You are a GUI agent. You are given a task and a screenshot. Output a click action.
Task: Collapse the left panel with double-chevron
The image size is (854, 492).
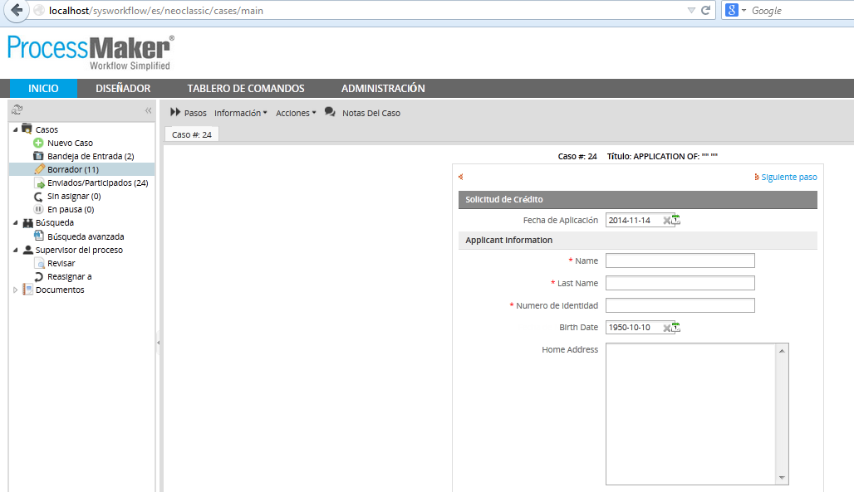click(148, 110)
